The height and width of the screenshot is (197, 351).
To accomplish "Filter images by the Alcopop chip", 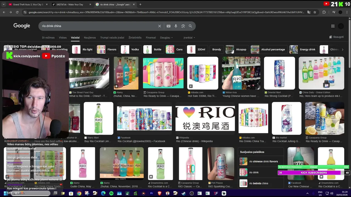I will tap(237, 50).
